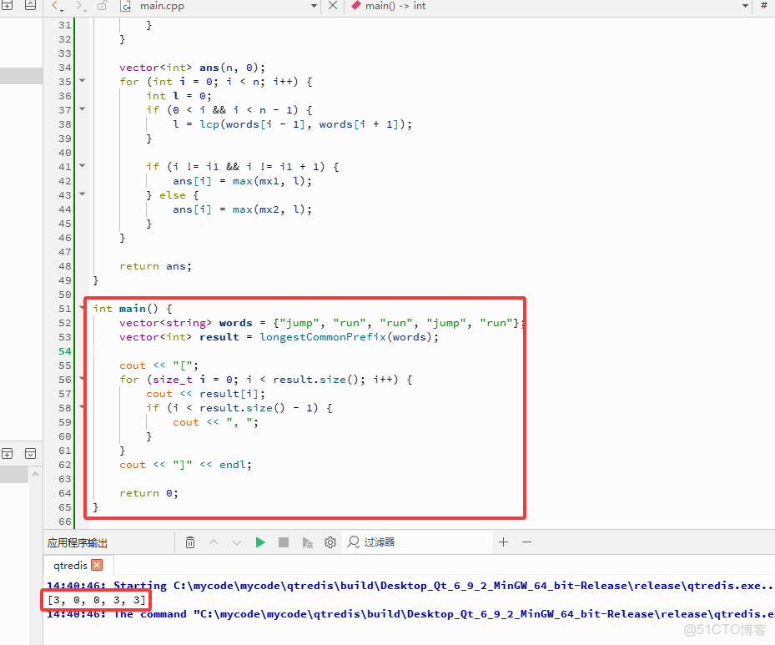This screenshot has width=775, height=645.
Task: Click the pink symbol icon beside main()
Action: click(x=356, y=6)
